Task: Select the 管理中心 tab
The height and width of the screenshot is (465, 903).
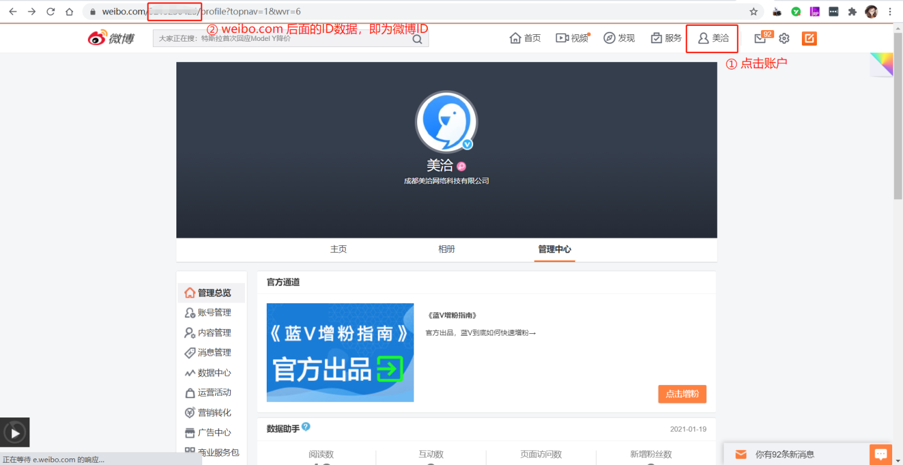Action: pyautogui.click(x=554, y=249)
